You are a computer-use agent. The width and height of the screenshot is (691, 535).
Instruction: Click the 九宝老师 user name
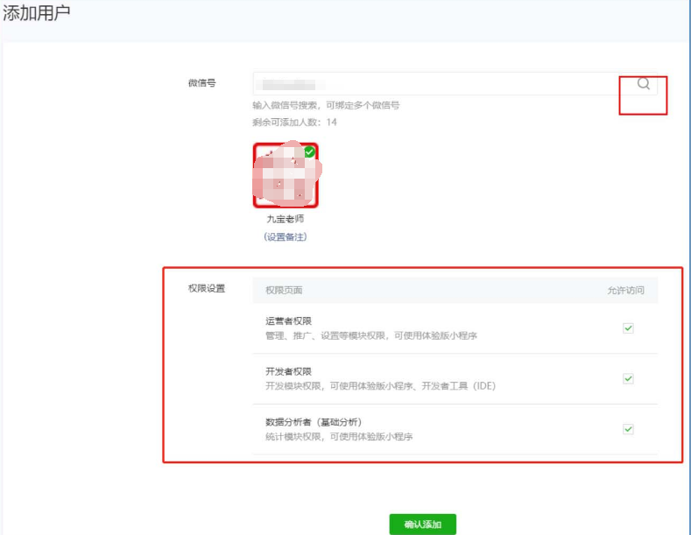(286, 220)
